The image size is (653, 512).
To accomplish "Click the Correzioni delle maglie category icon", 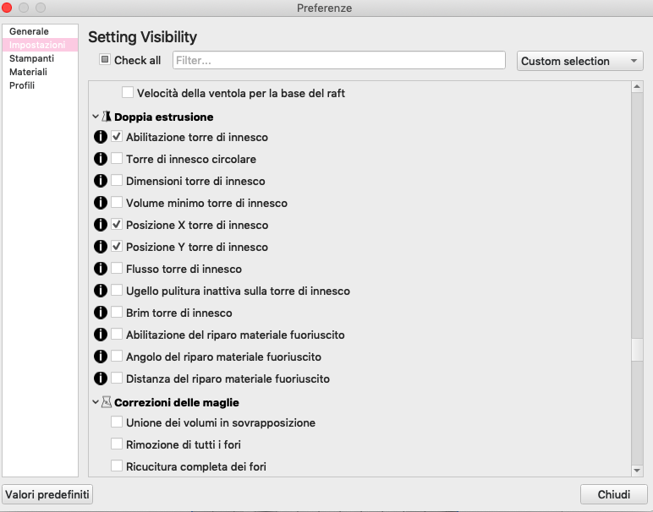I will (107, 402).
